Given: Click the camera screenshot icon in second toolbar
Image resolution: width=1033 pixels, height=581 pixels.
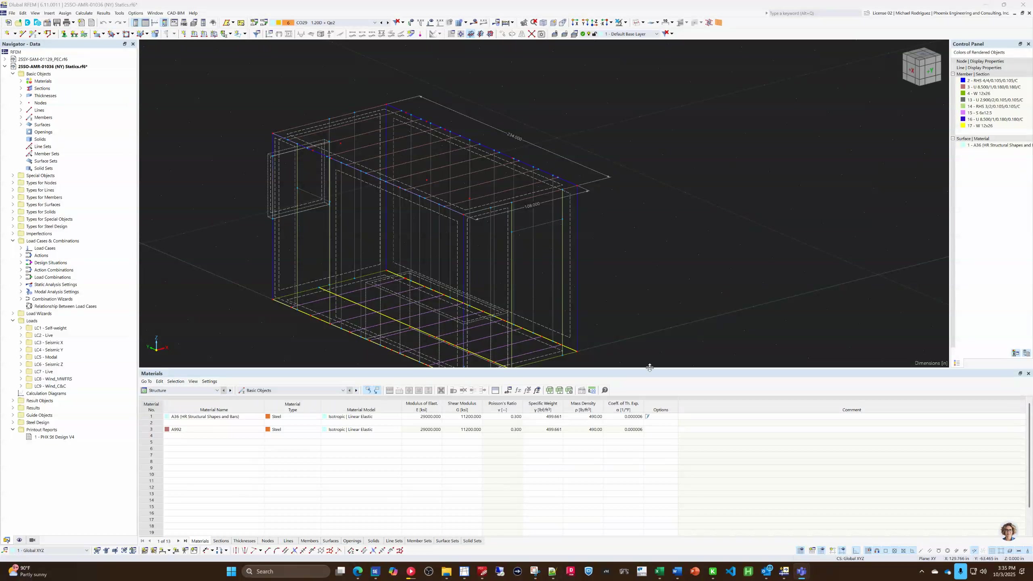Looking at the screenshot, I should (x=542, y=34).
